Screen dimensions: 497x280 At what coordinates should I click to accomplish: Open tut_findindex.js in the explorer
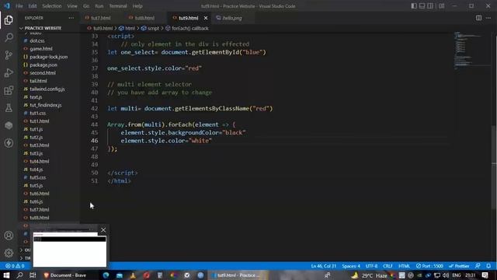pyautogui.click(x=46, y=105)
